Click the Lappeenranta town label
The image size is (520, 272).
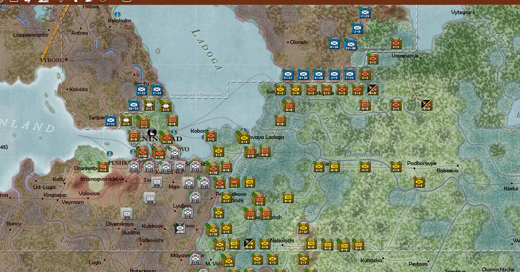pyautogui.click(x=31, y=35)
